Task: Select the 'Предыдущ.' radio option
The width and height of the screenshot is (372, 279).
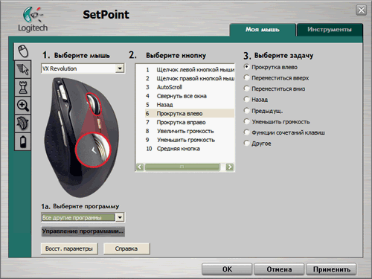Action: (x=246, y=111)
